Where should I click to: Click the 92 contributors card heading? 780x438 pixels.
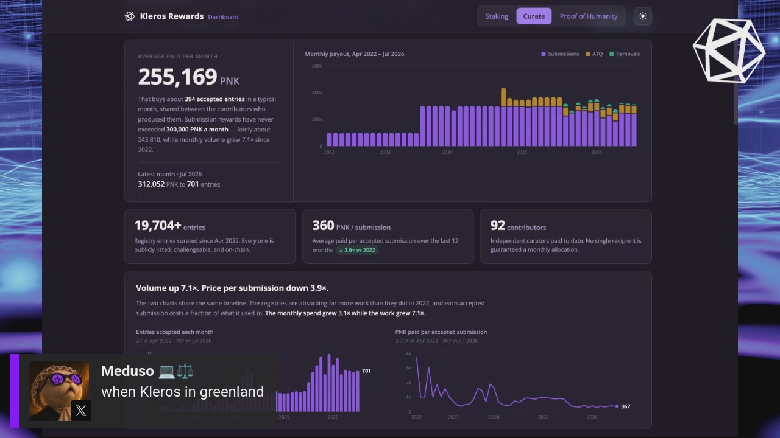coord(518,226)
